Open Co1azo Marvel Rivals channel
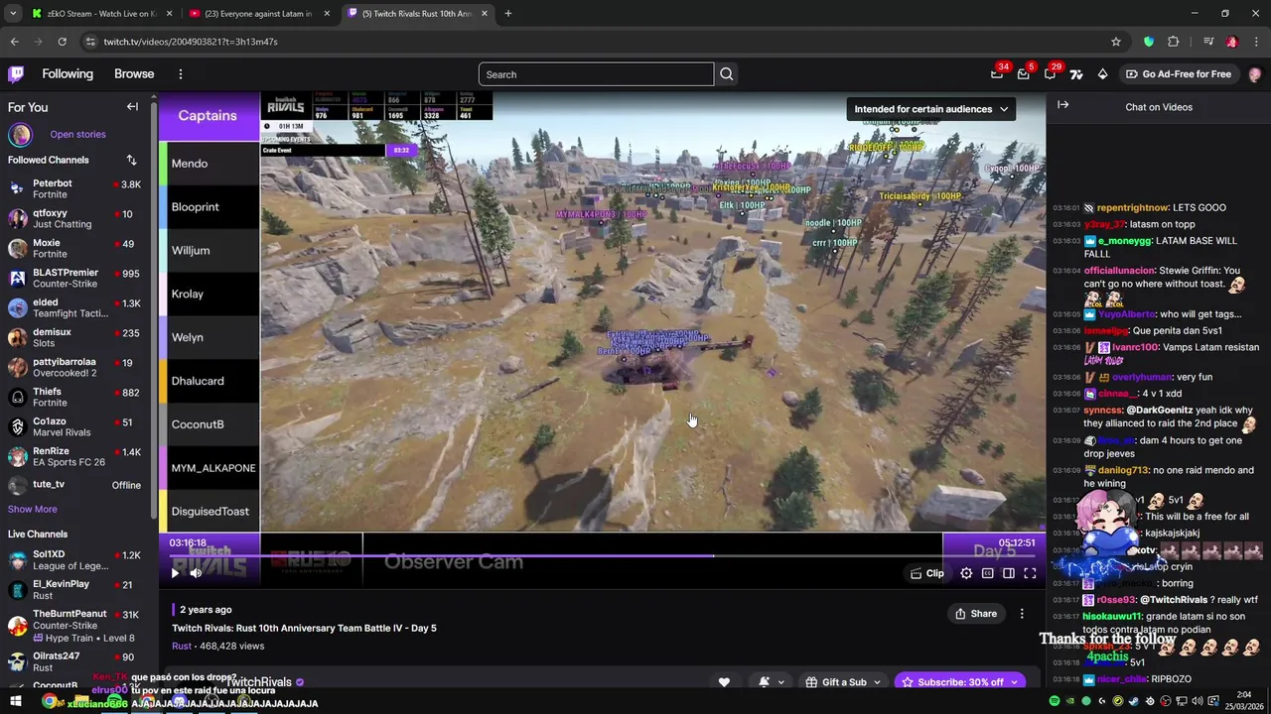1271x714 pixels. (x=78, y=427)
